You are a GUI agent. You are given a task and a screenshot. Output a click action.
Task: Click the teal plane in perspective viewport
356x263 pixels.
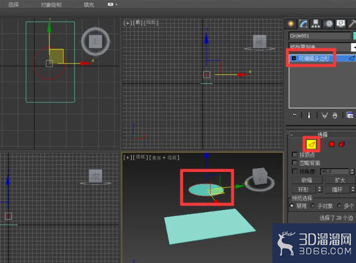coord(209,226)
